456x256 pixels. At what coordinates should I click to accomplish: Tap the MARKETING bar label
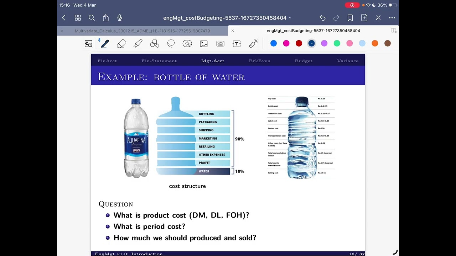pos(208,138)
